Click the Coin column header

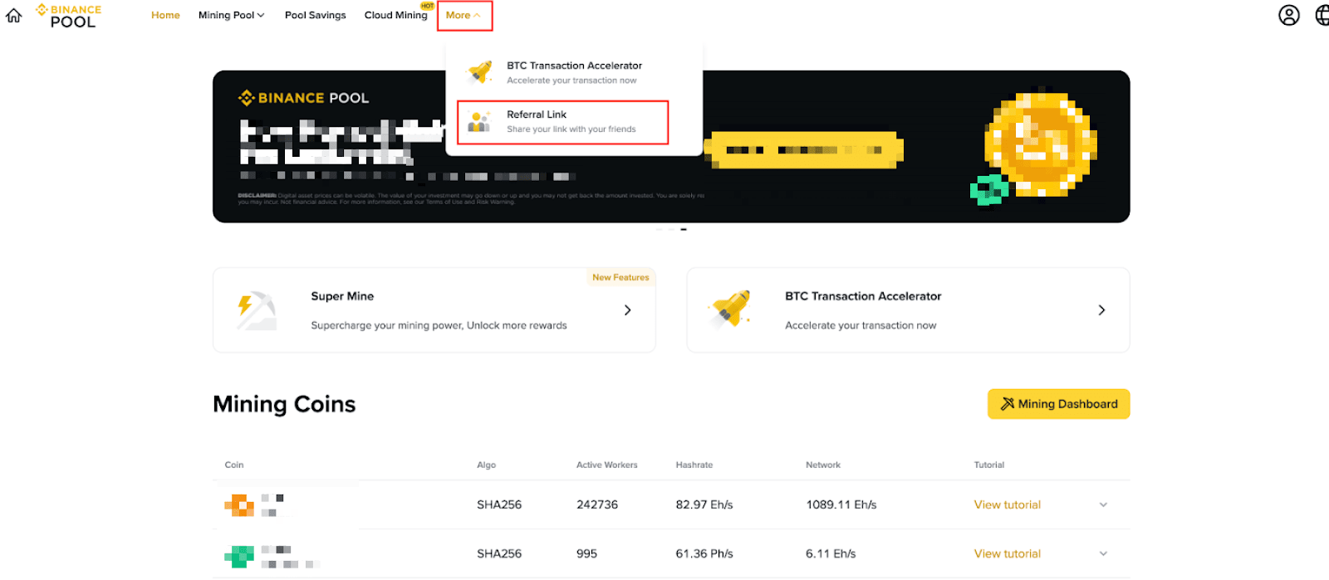tap(234, 465)
